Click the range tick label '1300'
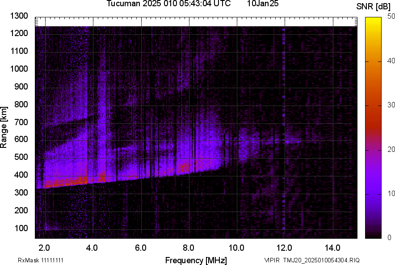The image size is (395, 265). tap(19, 16)
